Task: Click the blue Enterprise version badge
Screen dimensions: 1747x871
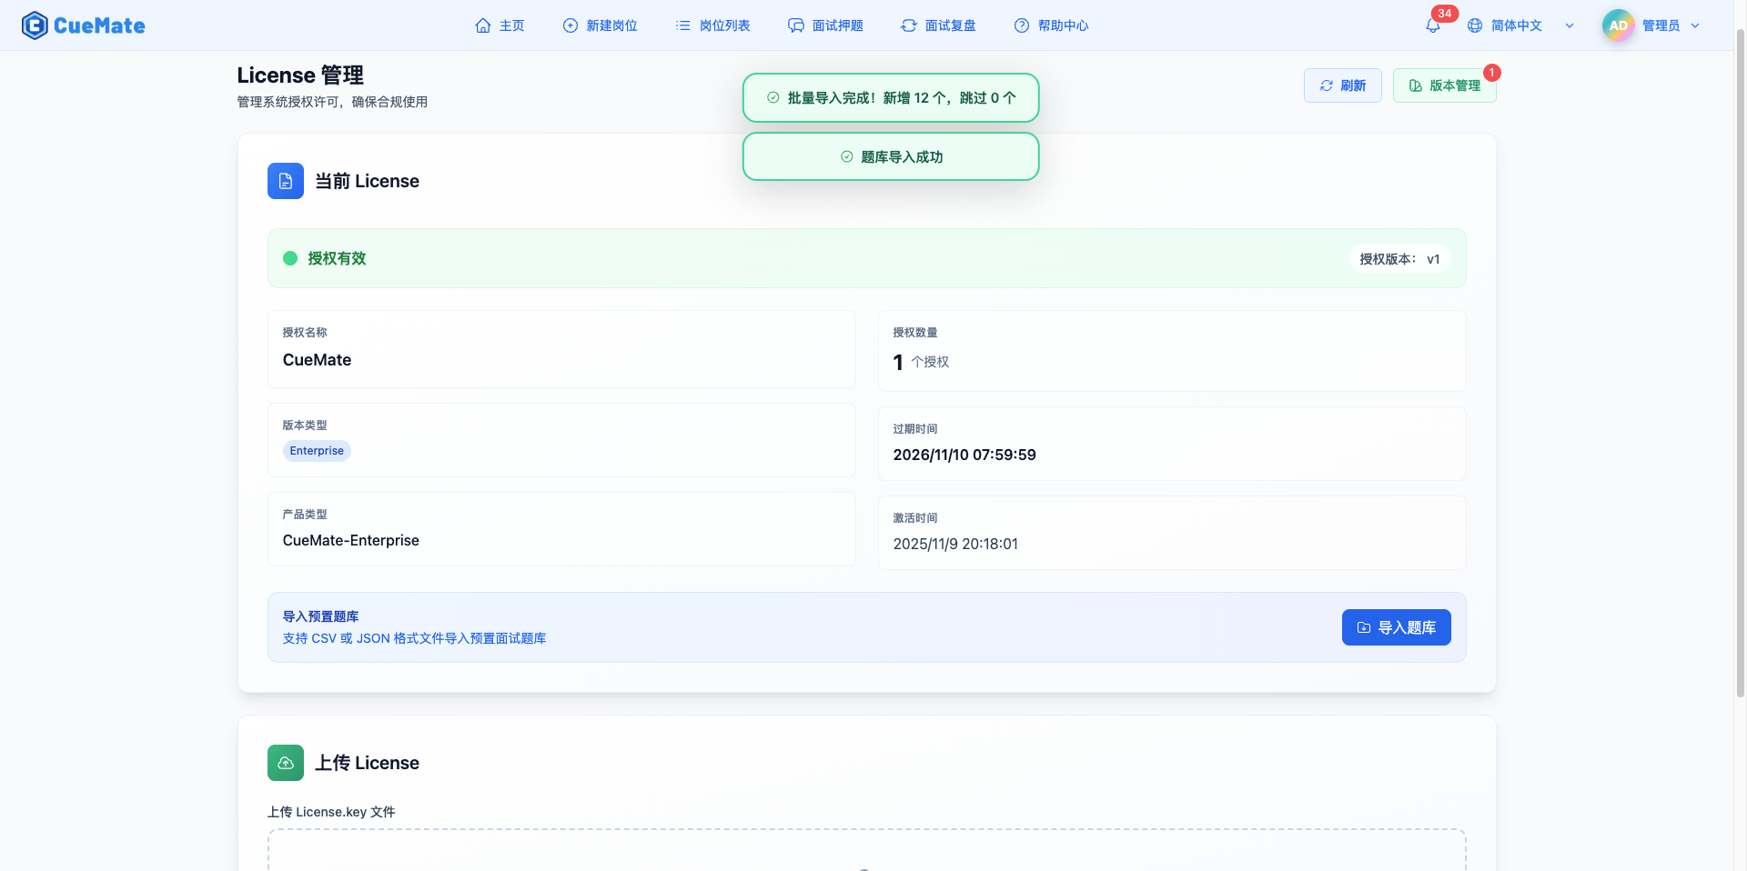Action: click(x=316, y=450)
